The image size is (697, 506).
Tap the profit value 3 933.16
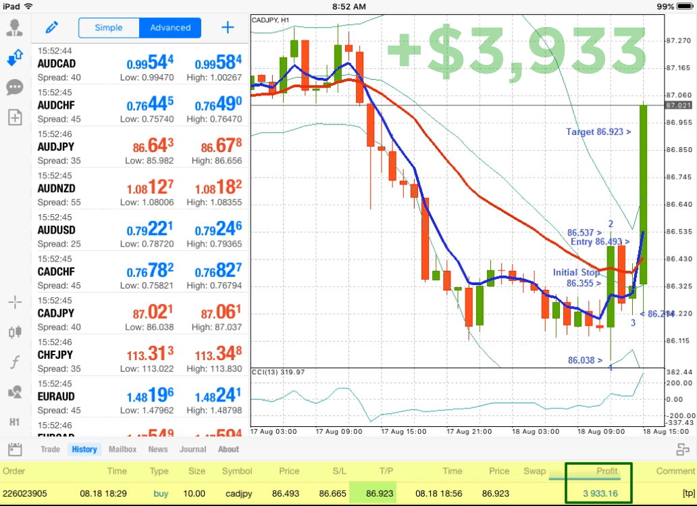600,494
